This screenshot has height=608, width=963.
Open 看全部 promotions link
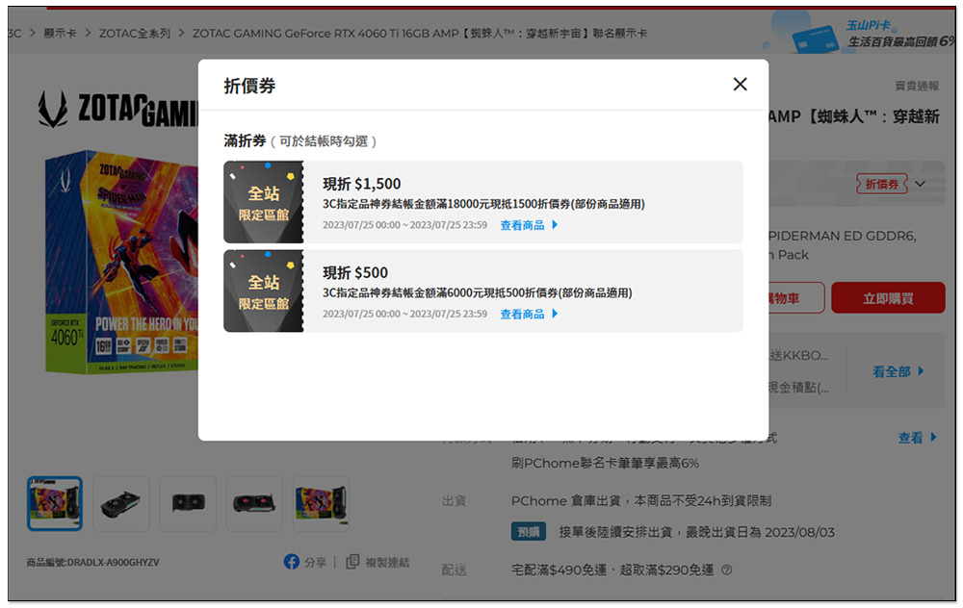pos(892,371)
